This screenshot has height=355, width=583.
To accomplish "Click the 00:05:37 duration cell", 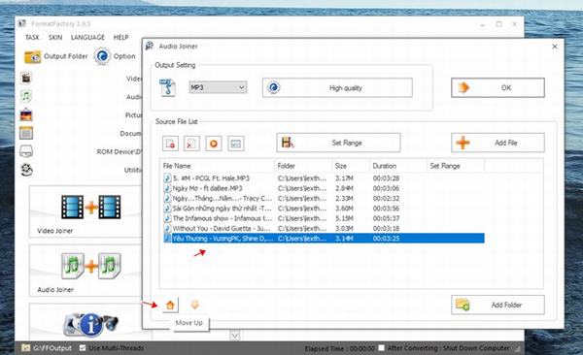I will click(x=386, y=218).
